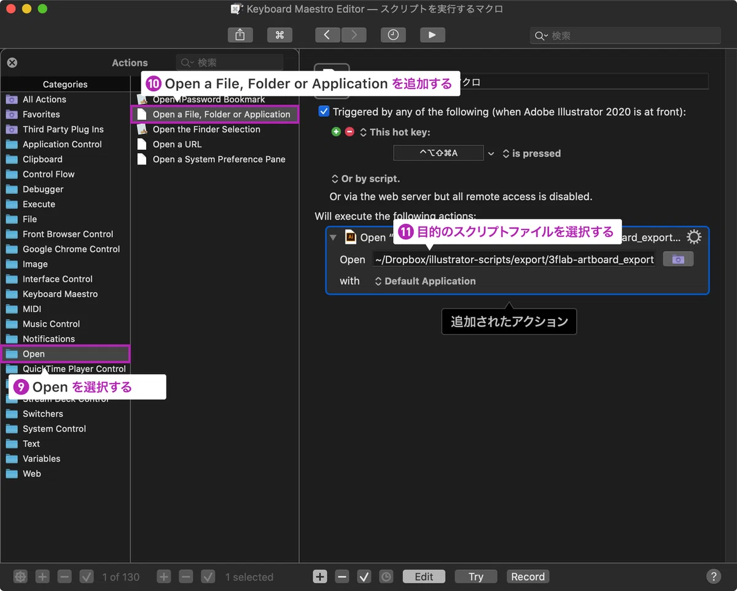The image size is (737, 591).
Task: Click the script file path field
Action: tap(514, 259)
